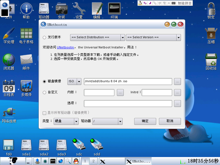Image resolution: width=220 pixels, height=165 pixels.
Task: Click the taskbar globe browser icon
Action: [x=61, y=161]
